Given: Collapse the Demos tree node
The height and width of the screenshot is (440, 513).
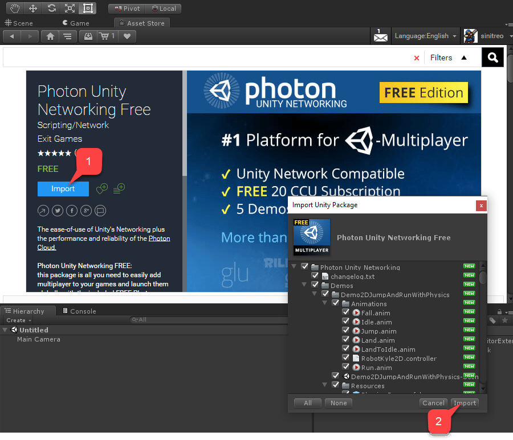Looking at the screenshot, I should tap(304, 285).
